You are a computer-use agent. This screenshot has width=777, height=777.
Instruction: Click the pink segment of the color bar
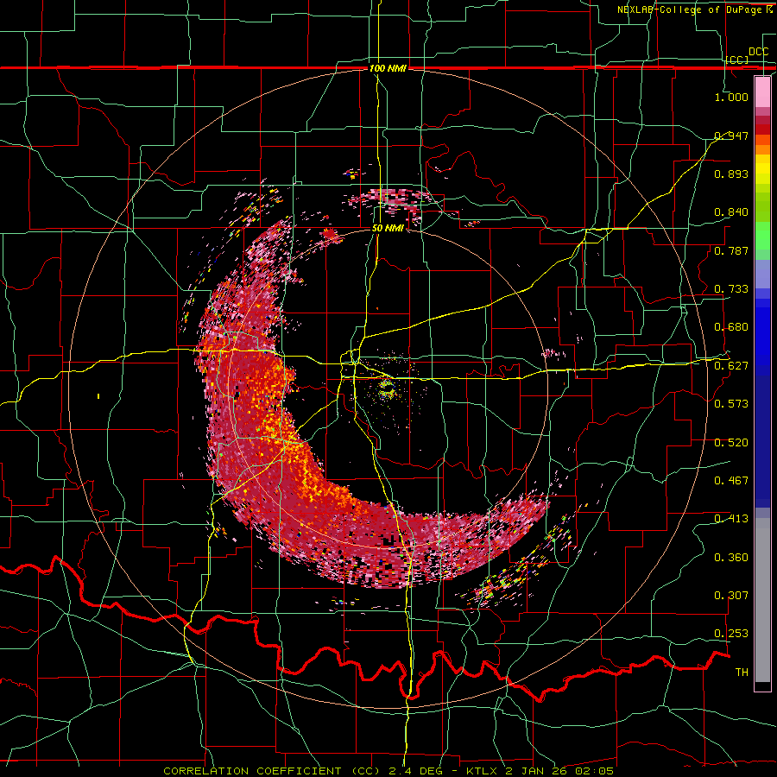coord(762,92)
